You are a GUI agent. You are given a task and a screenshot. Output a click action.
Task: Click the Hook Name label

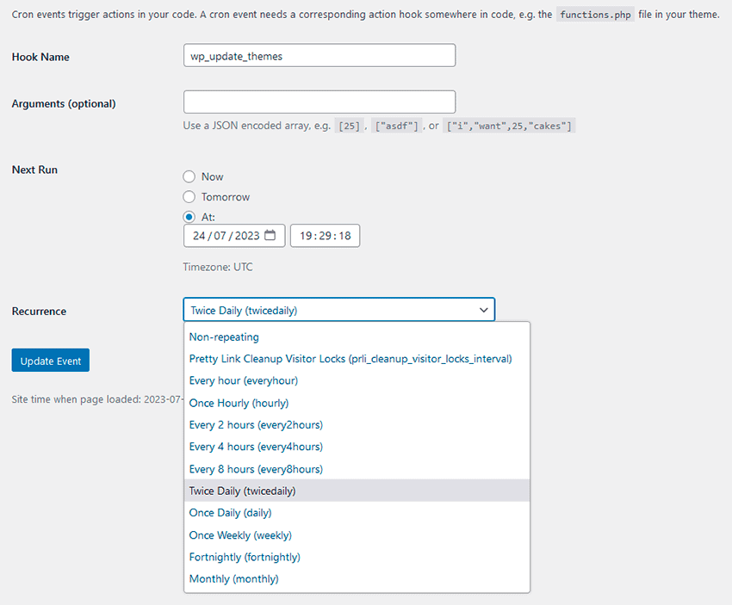coord(40,57)
